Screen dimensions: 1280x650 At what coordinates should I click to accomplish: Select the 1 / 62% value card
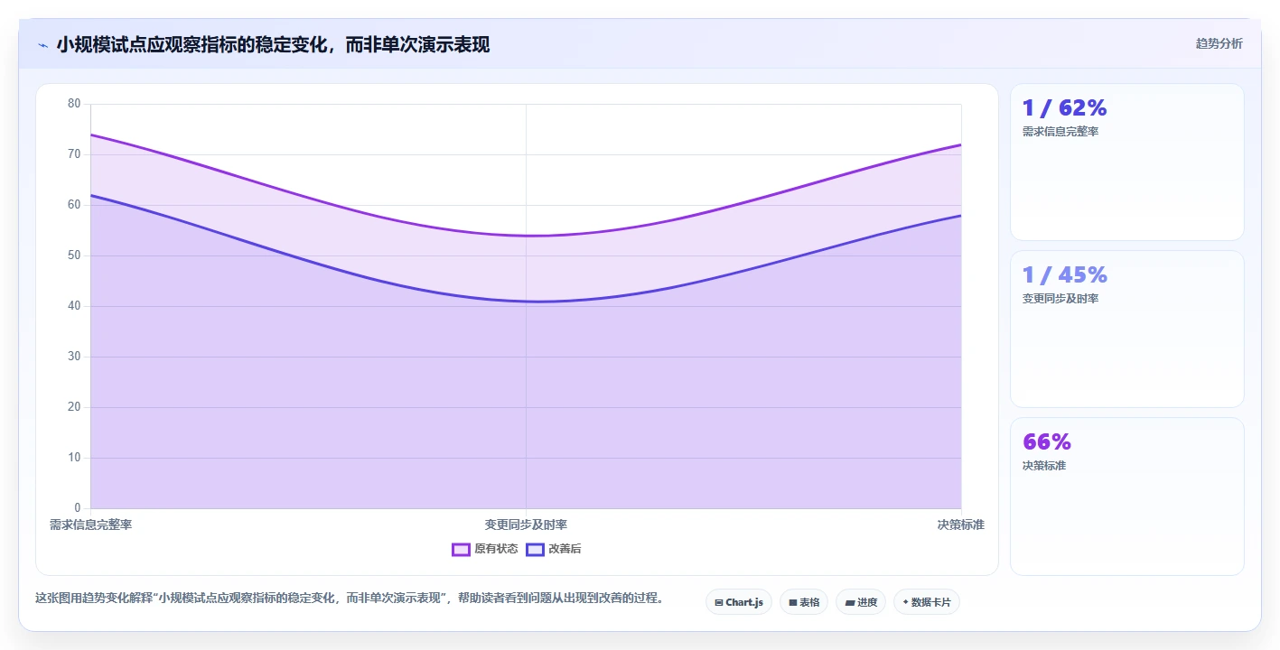point(1126,162)
